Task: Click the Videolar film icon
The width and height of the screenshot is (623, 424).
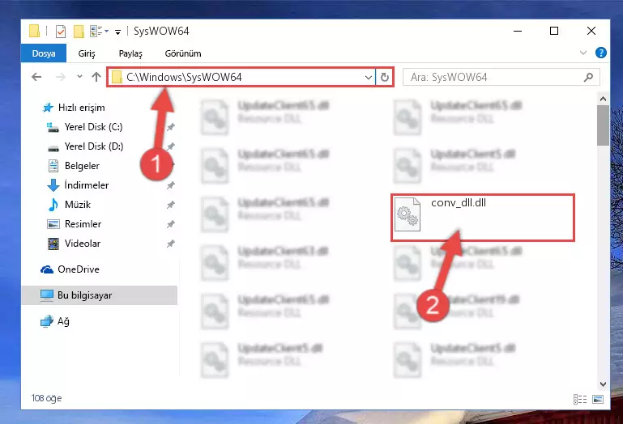Action: click(x=53, y=244)
